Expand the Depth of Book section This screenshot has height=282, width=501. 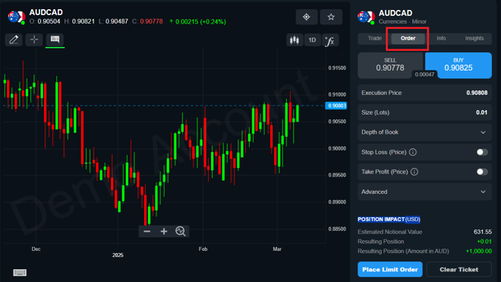[424, 132]
